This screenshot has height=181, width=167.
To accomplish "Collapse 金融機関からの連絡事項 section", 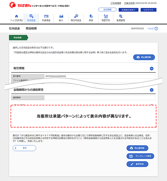I will coord(152,90).
